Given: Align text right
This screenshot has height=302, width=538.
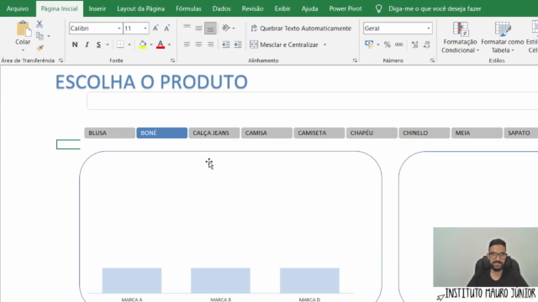Looking at the screenshot, I should pyautogui.click(x=210, y=44).
